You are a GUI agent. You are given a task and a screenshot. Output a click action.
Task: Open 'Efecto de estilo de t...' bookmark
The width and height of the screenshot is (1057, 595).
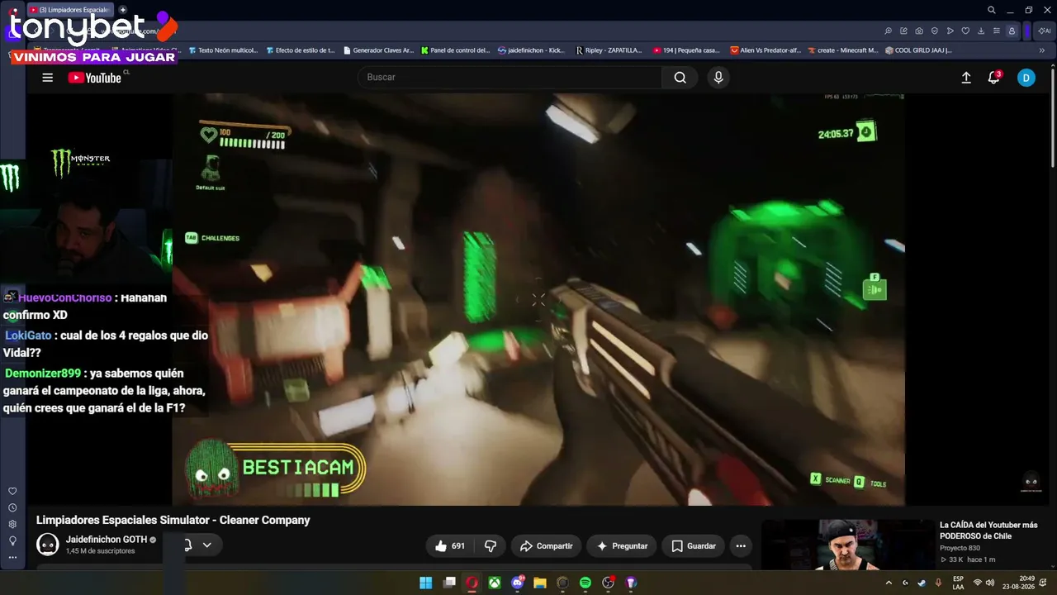tap(301, 50)
